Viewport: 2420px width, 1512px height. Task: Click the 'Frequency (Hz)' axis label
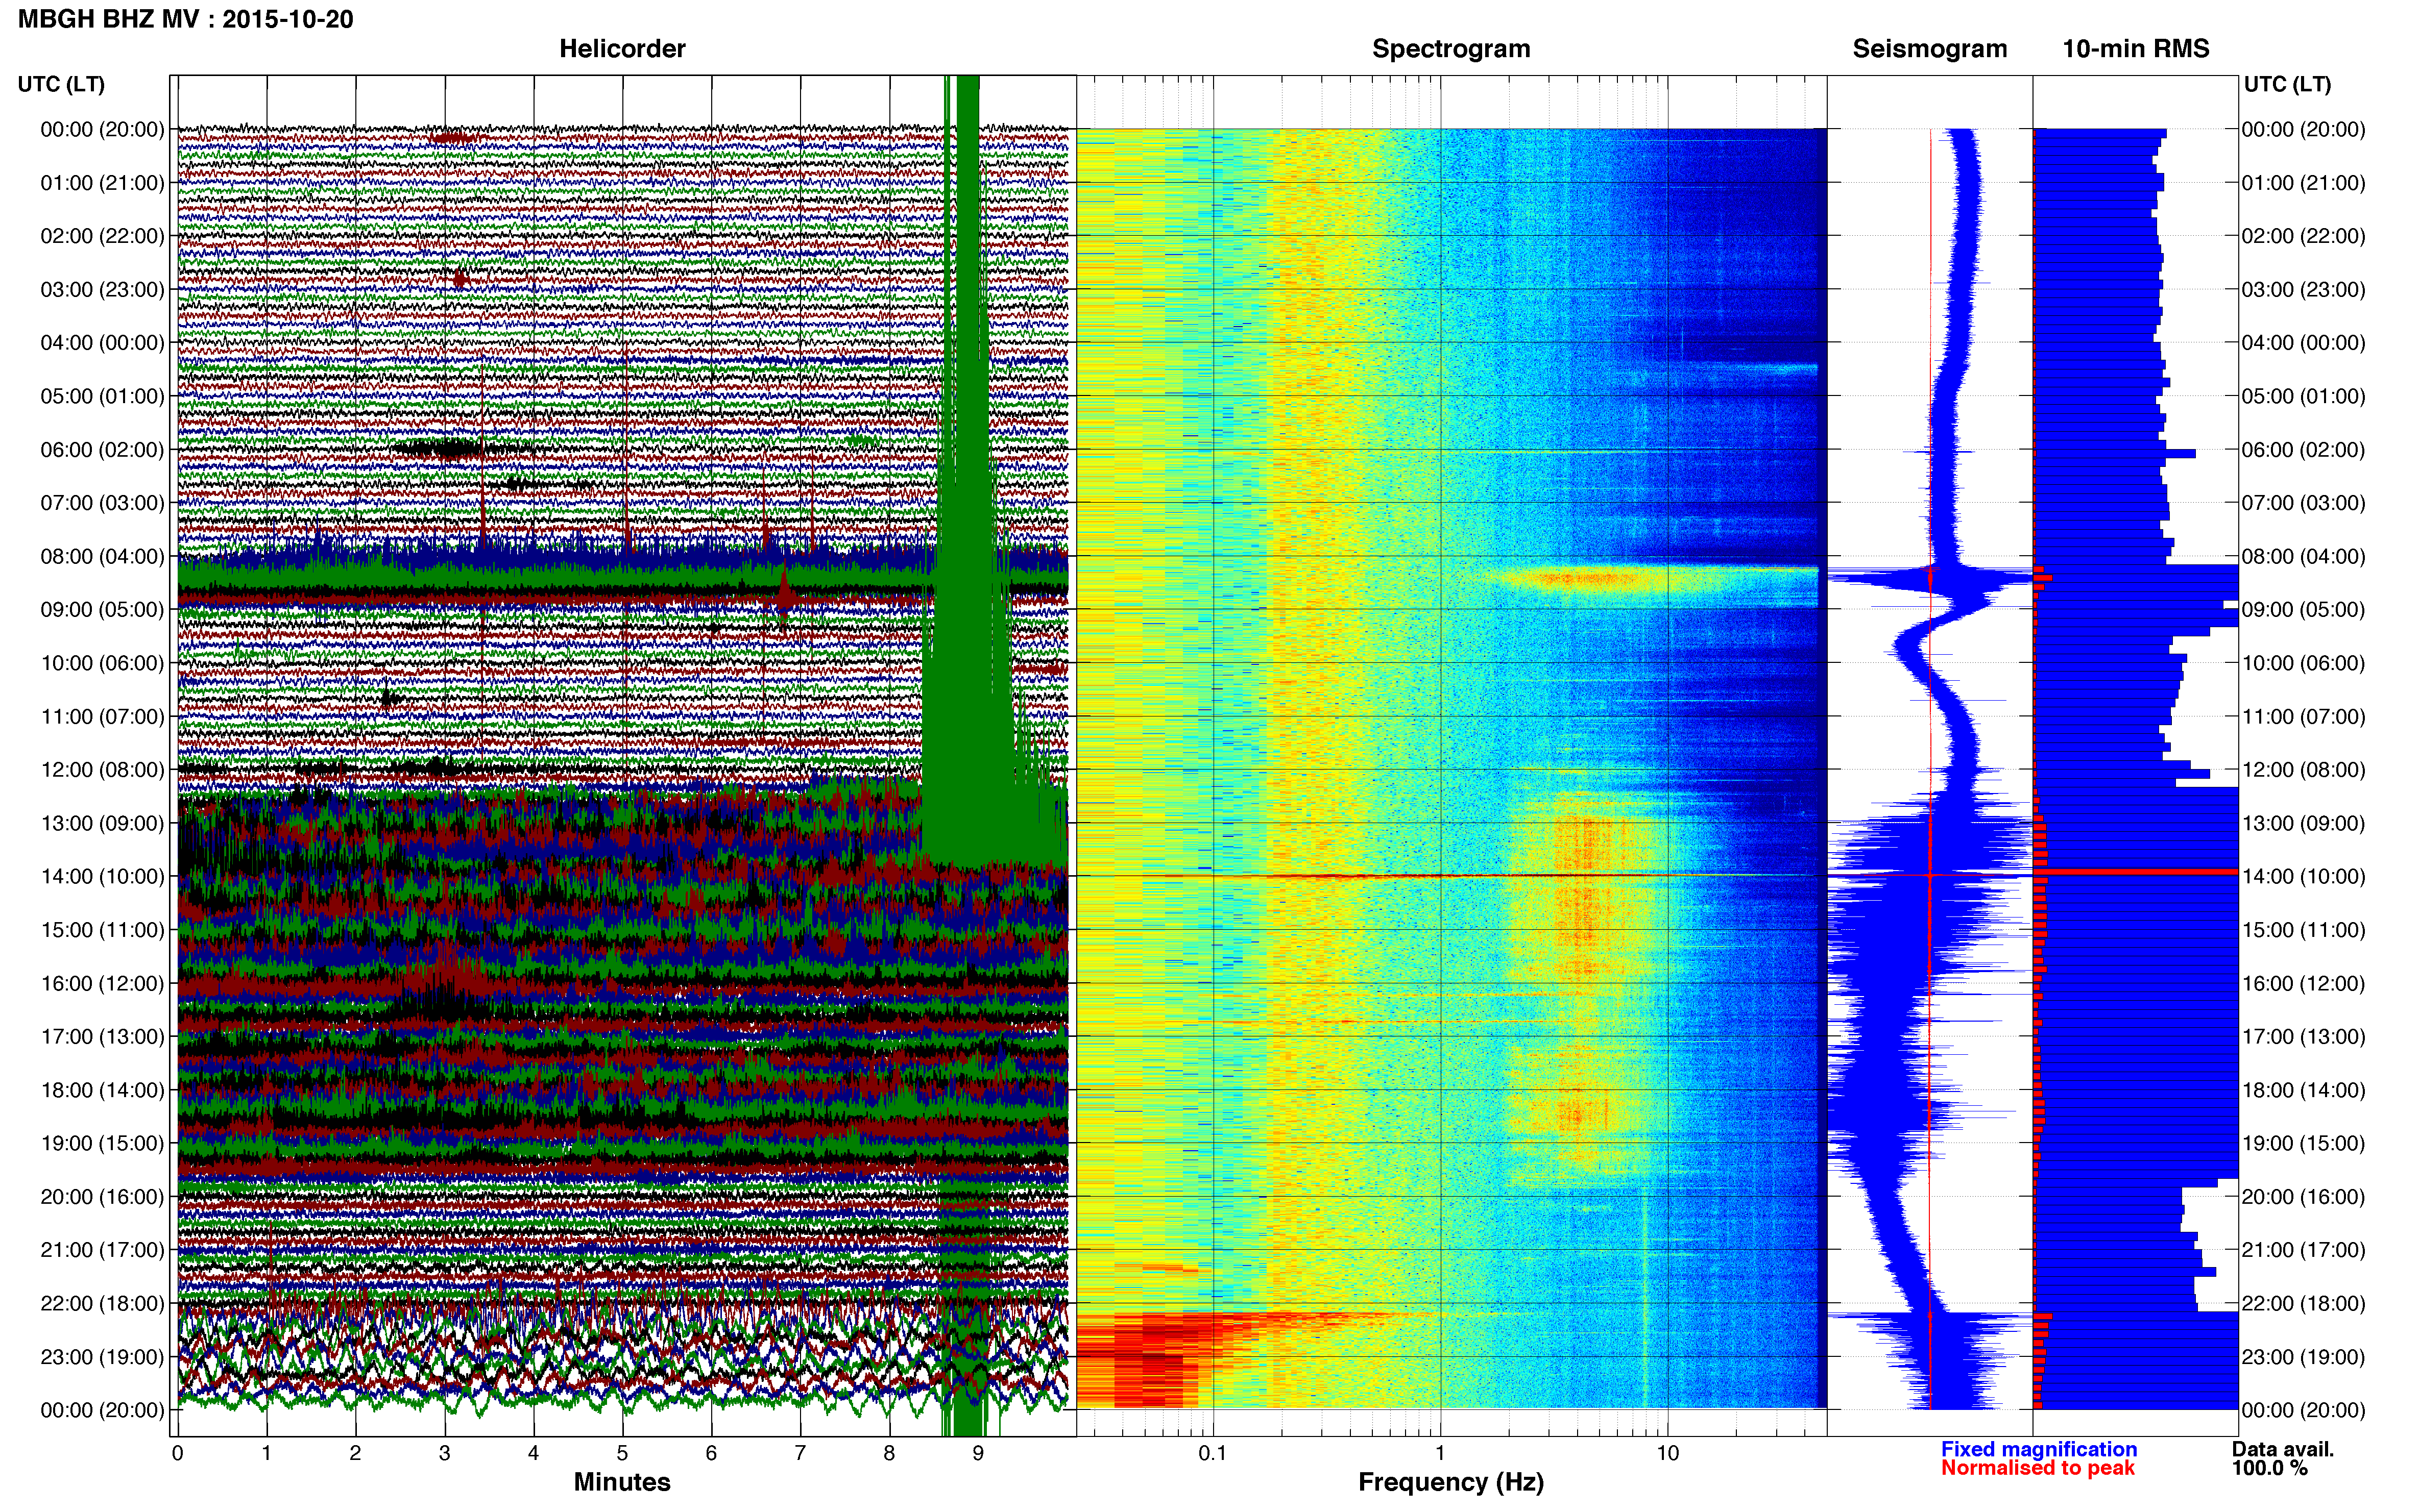[x=1450, y=1482]
